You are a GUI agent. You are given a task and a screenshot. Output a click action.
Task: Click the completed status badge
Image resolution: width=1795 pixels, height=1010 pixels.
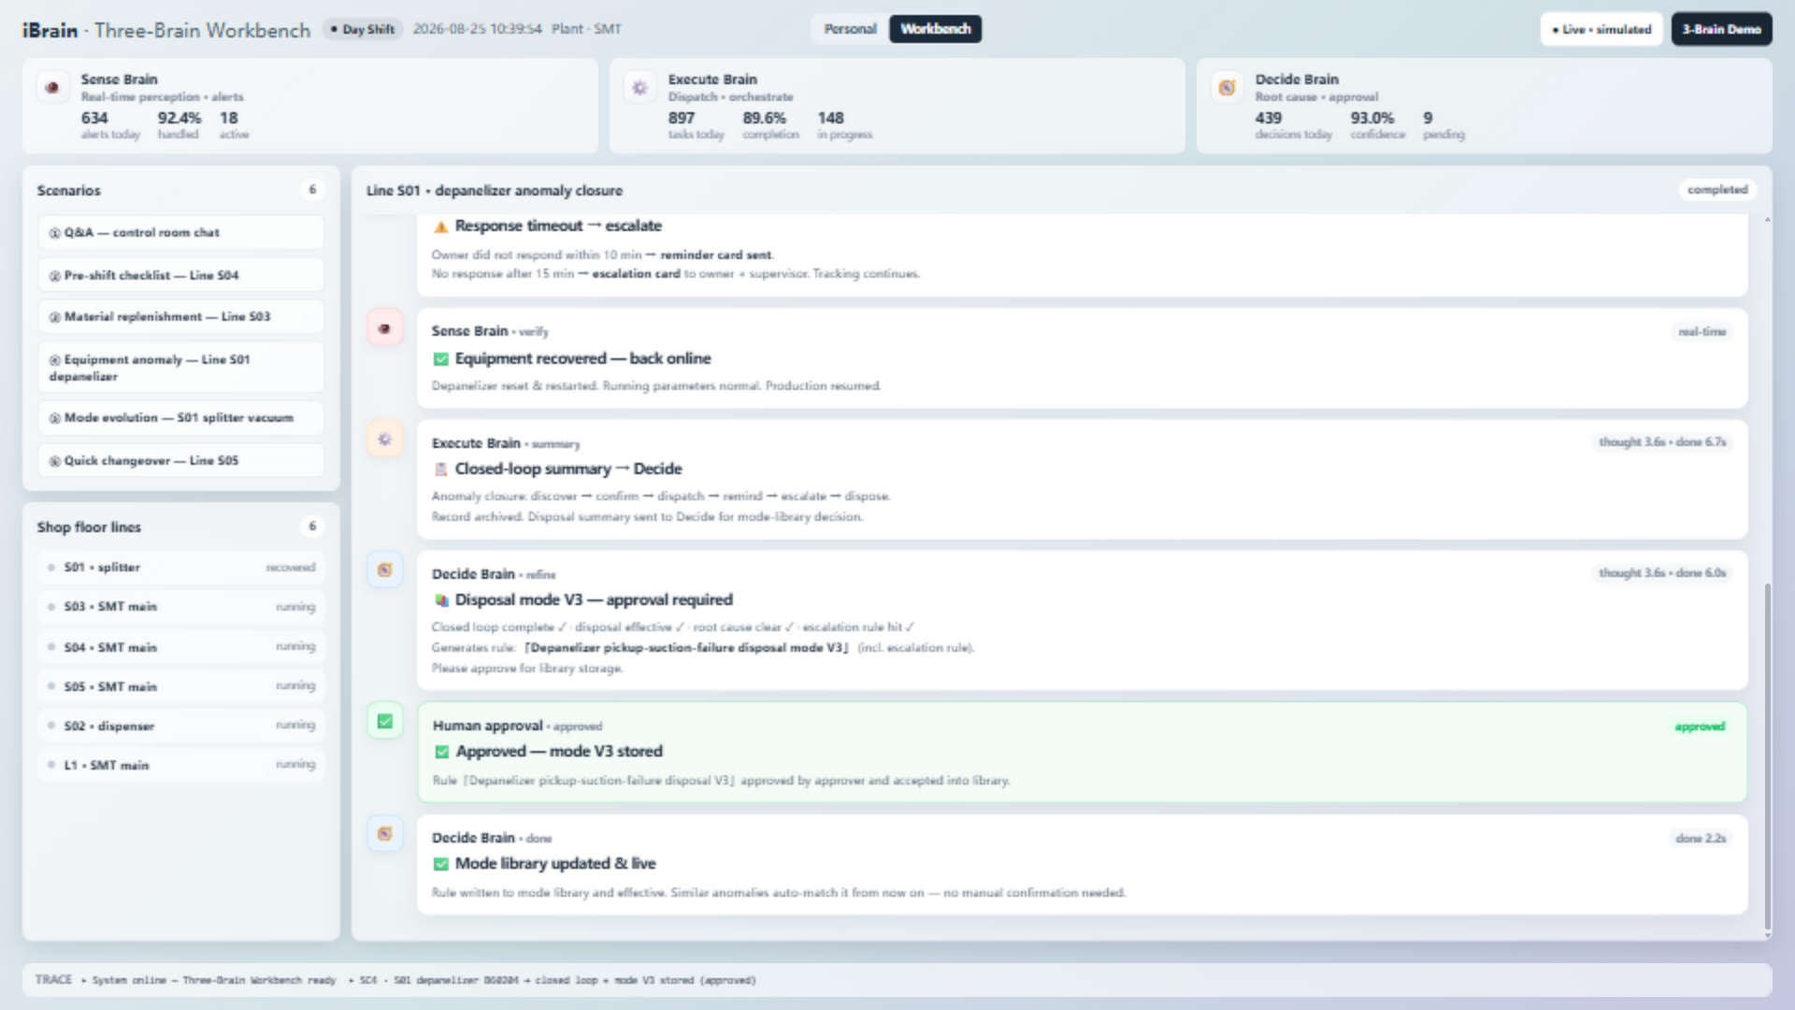click(1716, 190)
